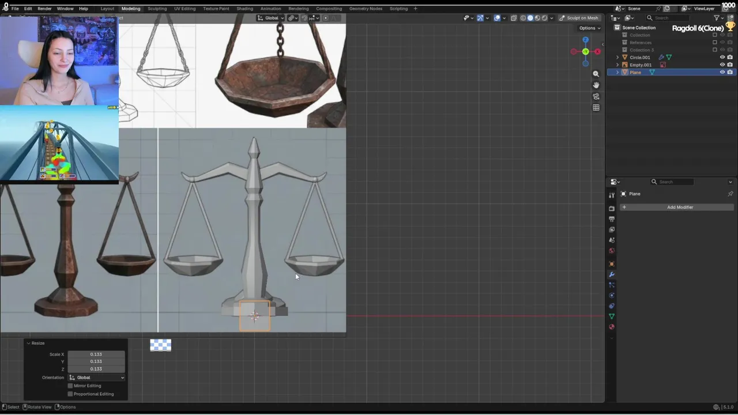Toggle viewport overlays button

point(497,18)
